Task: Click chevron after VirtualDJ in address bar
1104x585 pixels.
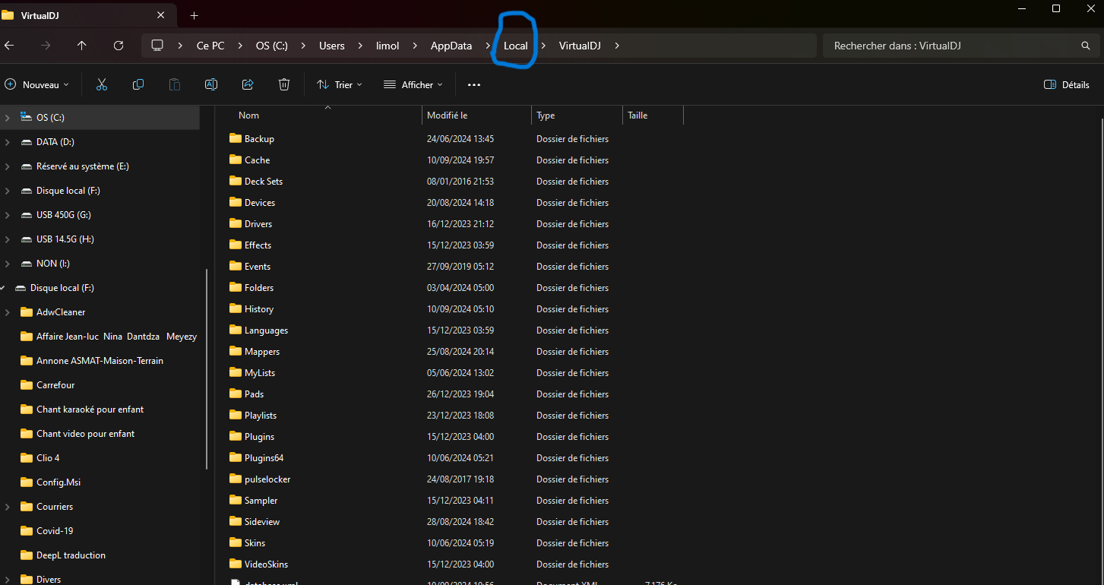Action: (617, 46)
